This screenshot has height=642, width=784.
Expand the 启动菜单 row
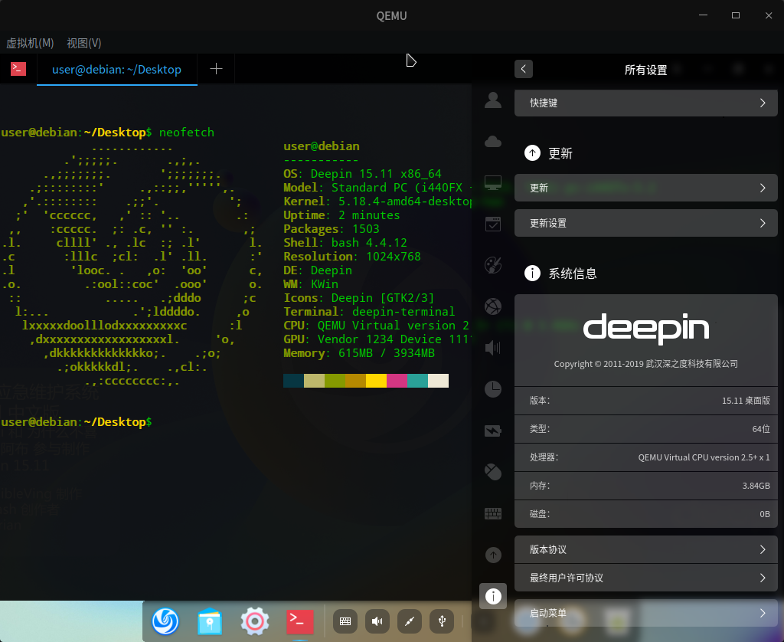645,613
